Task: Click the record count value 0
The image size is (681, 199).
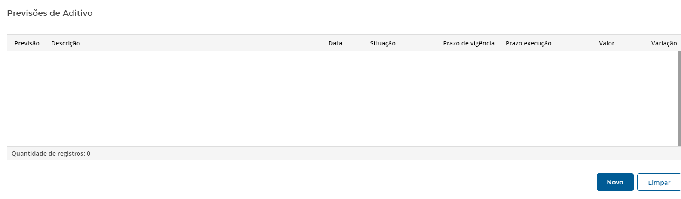Action: tap(89, 154)
